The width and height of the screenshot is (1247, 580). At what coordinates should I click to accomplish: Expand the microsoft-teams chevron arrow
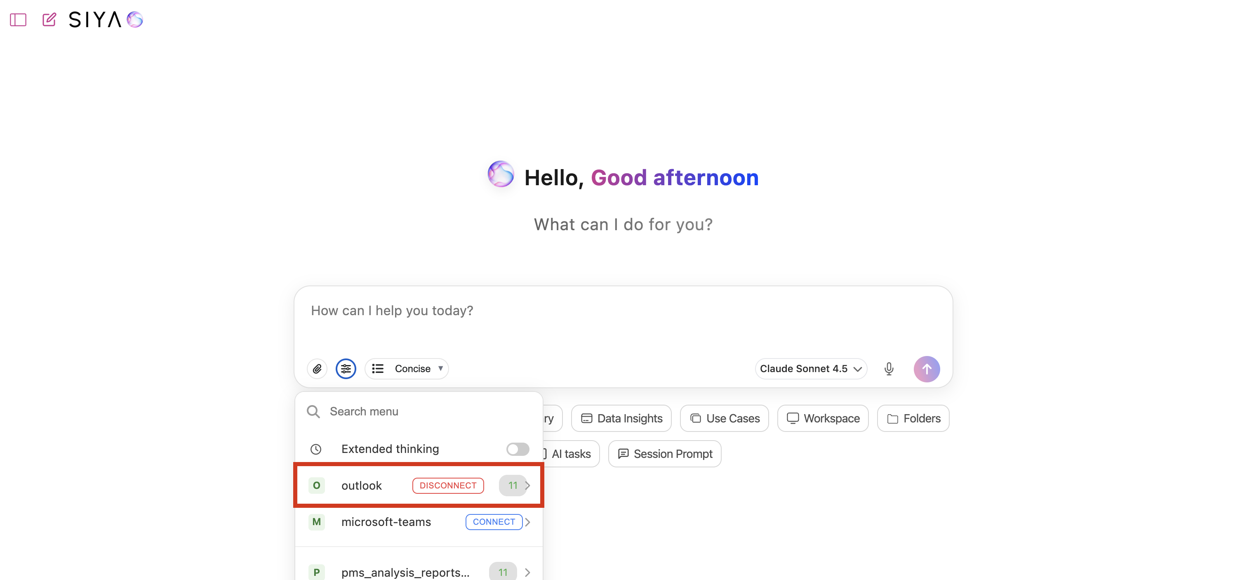528,522
